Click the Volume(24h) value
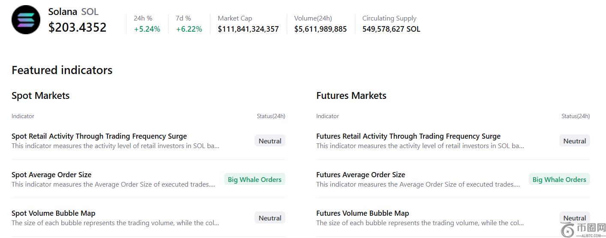The width and height of the screenshot is (606, 238). tap(320, 29)
